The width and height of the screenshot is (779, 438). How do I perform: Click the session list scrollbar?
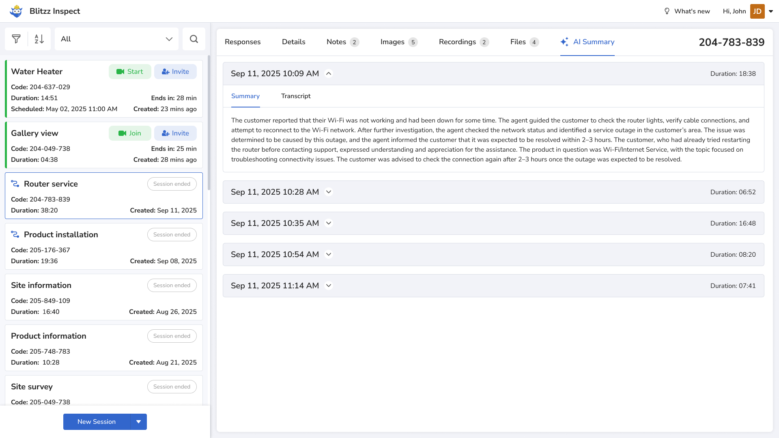tap(209, 122)
